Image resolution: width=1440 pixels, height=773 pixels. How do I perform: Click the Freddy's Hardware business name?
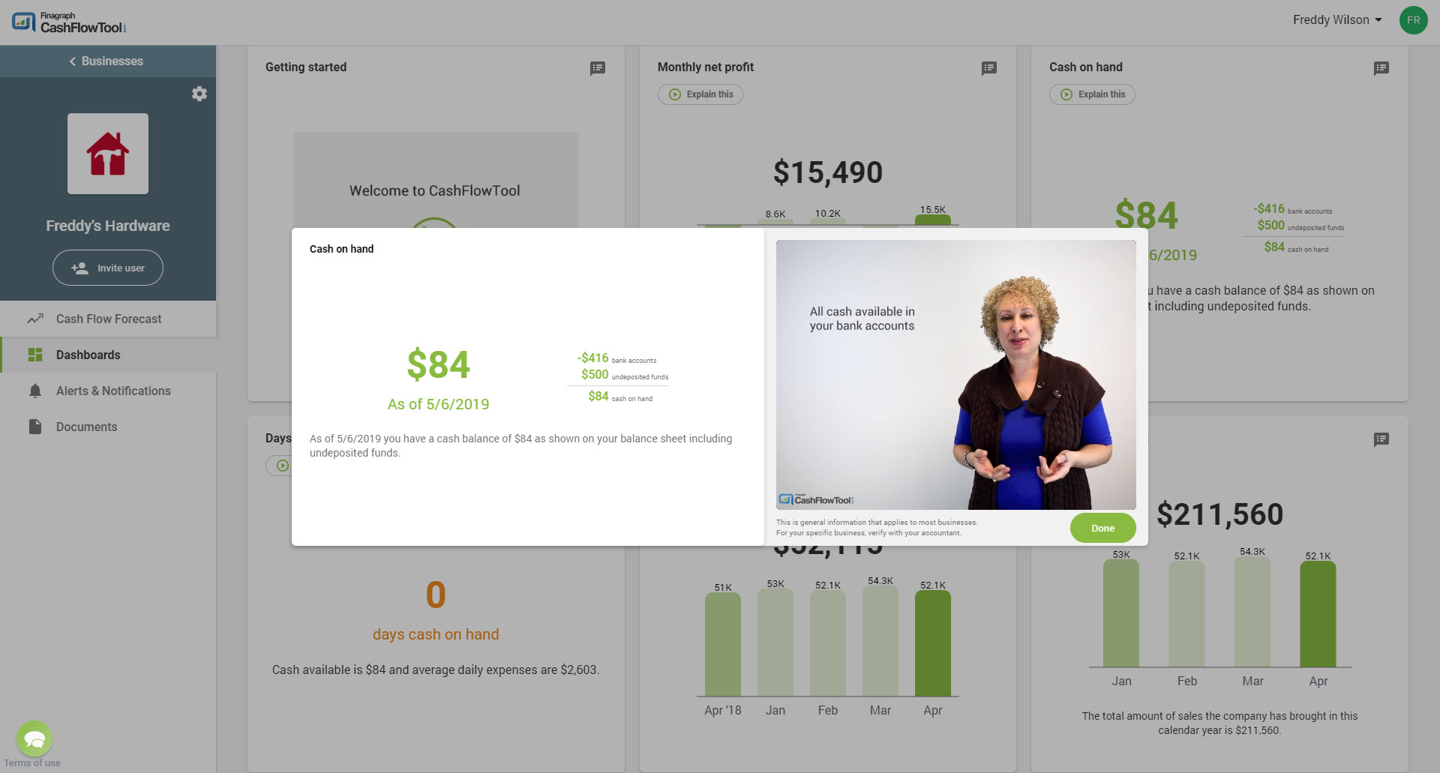click(x=108, y=226)
